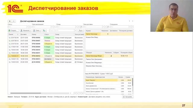The width and height of the screenshot is (193, 108).
Task: Select order row ПР00-000008
Action: (46, 44)
